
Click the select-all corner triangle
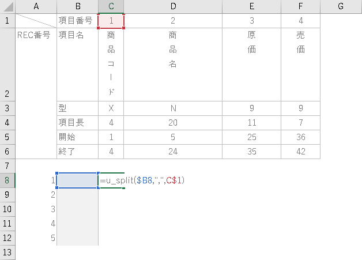point(7,6)
